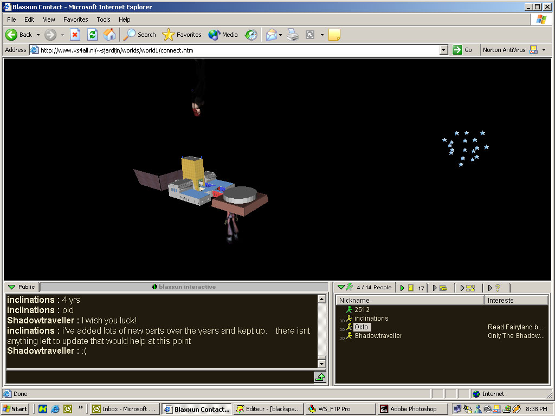Toggle the rooms tab showing 17
Image resolution: width=555 pixels, height=416 pixels.
412,288
